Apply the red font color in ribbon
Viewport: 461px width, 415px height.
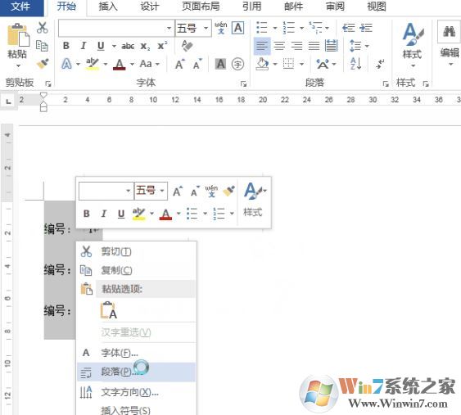(120, 64)
